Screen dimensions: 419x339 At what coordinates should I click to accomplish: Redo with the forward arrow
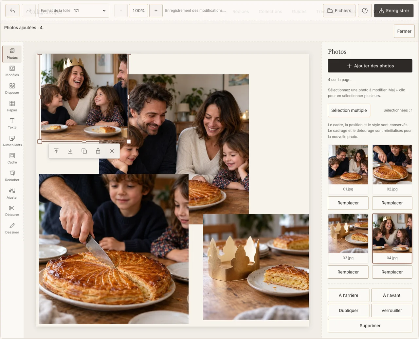28,11
